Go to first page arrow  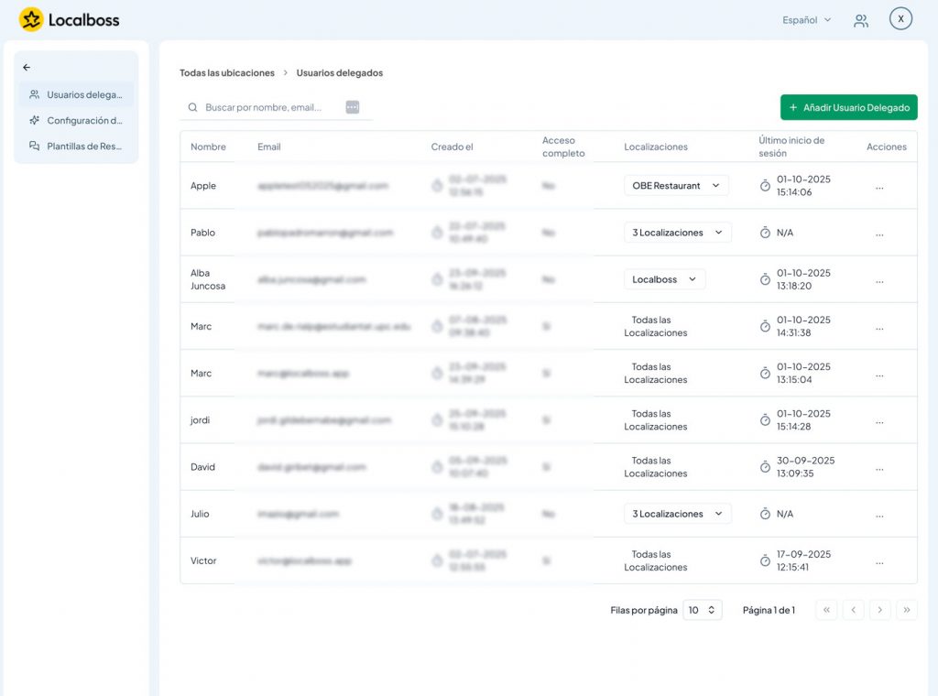click(x=826, y=610)
